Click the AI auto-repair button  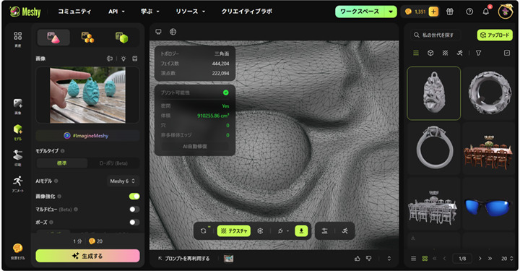(x=195, y=146)
